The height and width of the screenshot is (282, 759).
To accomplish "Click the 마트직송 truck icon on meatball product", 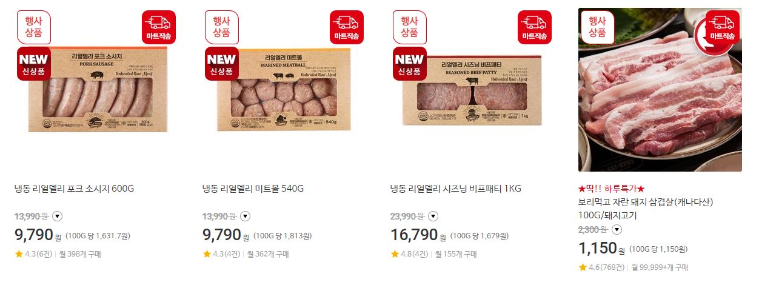I will (347, 27).
